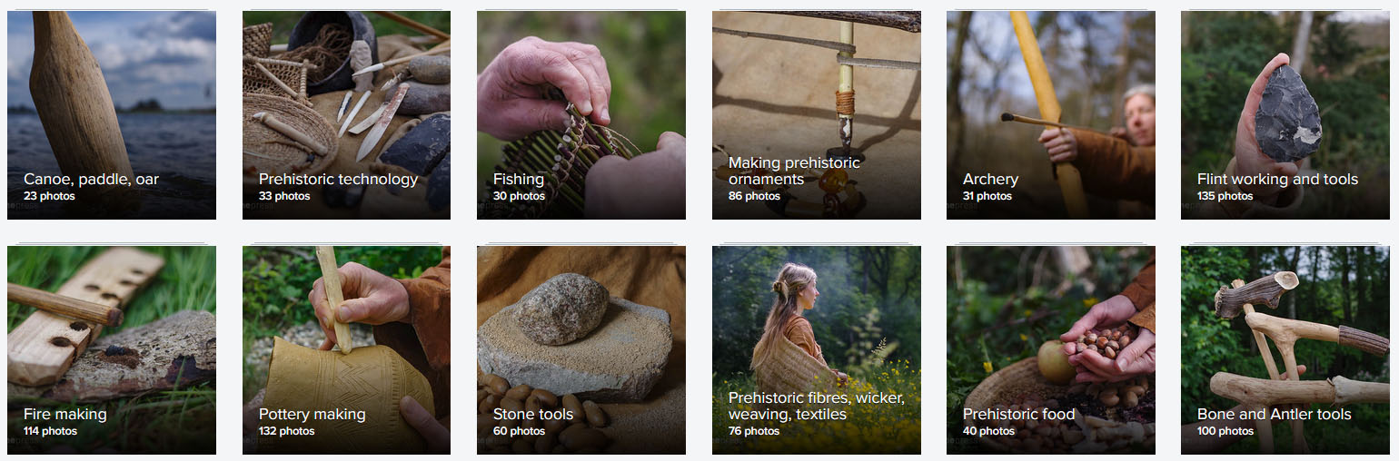This screenshot has width=1399, height=461.
Task: Open the Fishing album thumbnail
Action: coord(581,115)
